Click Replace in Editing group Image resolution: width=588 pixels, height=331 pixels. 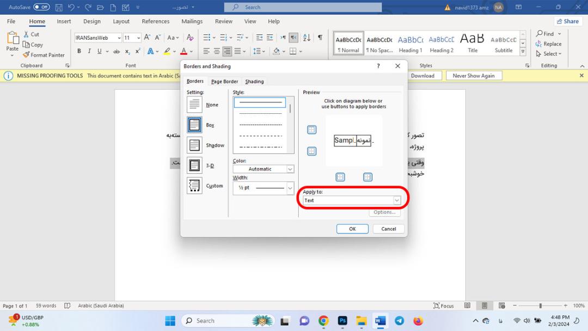click(x=549, y=44)
